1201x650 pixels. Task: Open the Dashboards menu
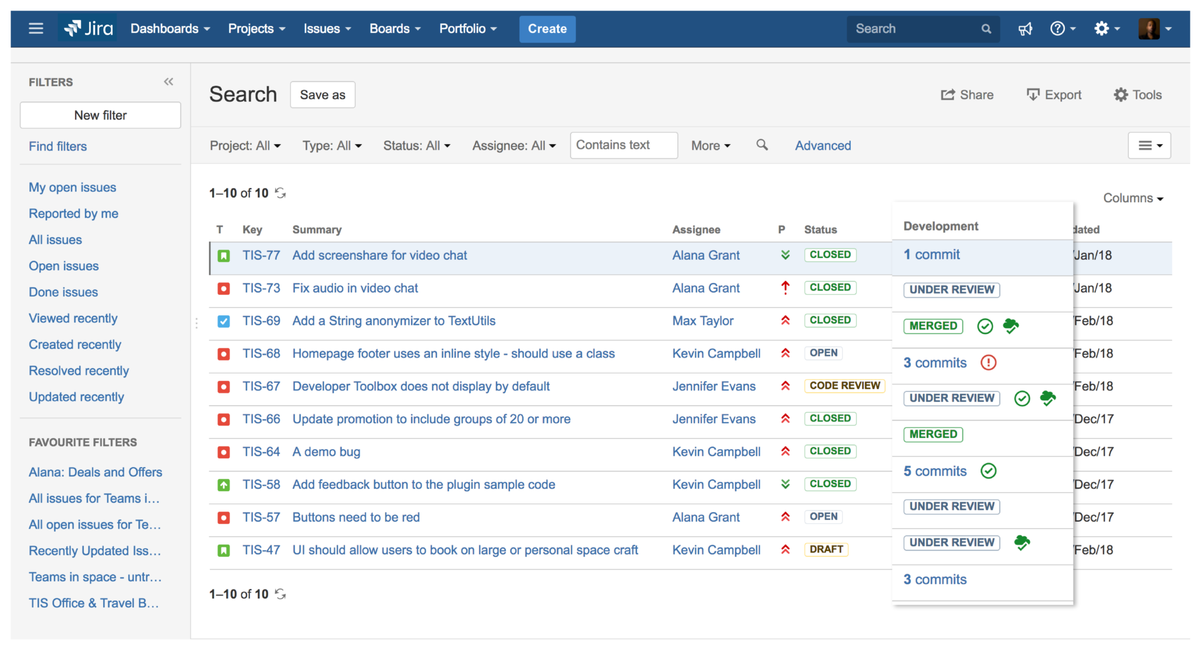click(170, 29)
